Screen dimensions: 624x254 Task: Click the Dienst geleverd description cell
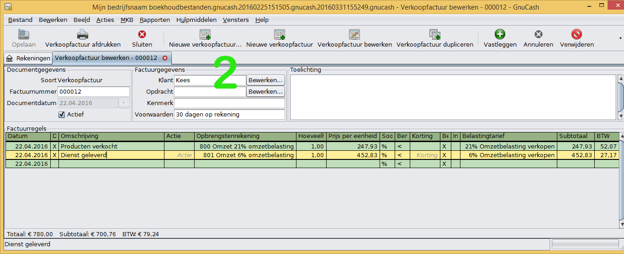[x=111, y=155]
